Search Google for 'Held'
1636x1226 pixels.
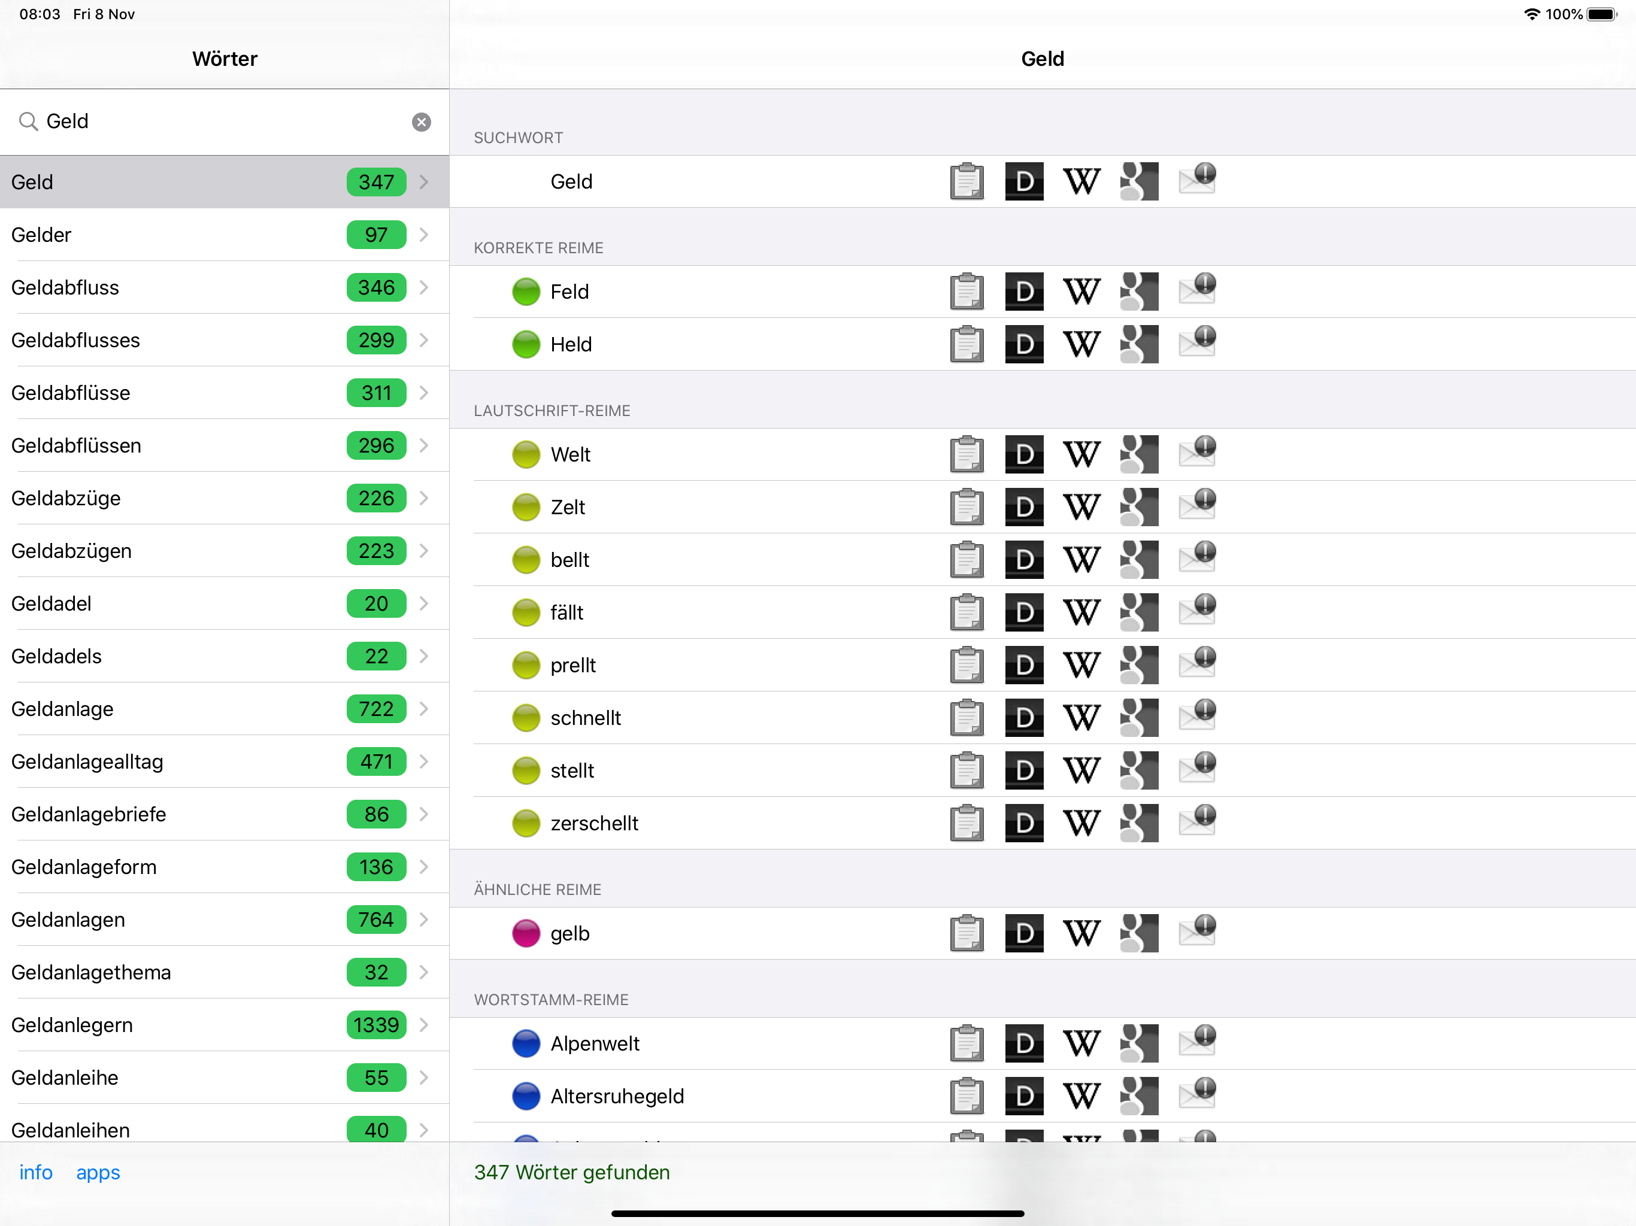click(x=1139, y=344)
